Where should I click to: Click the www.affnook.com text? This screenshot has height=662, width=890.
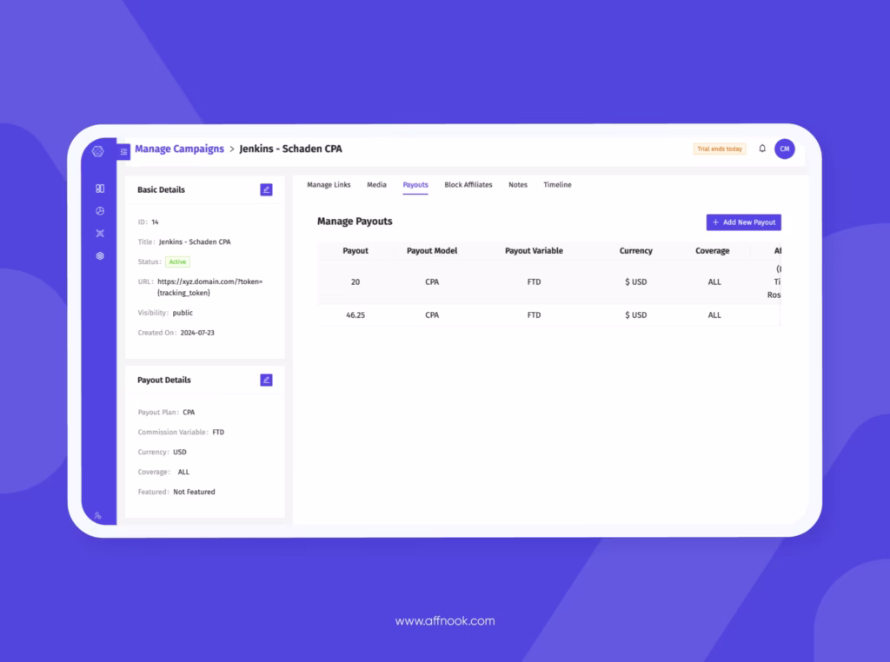pyautogui.click(x=445, y=620)
